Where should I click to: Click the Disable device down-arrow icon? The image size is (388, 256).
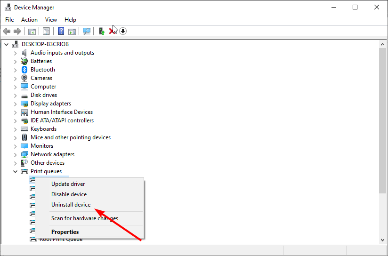tap(123, 31)
